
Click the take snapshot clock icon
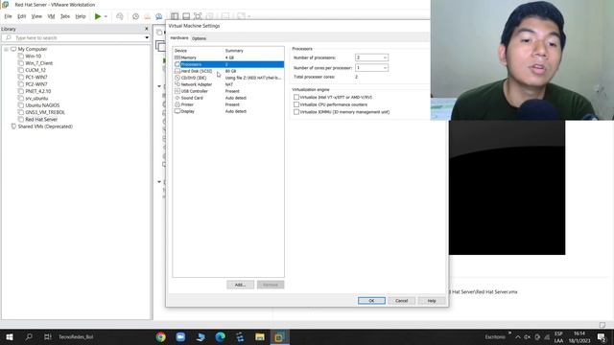[135, 16]
